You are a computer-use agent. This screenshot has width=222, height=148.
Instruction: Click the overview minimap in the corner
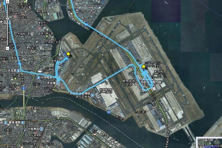coord(209,142)
